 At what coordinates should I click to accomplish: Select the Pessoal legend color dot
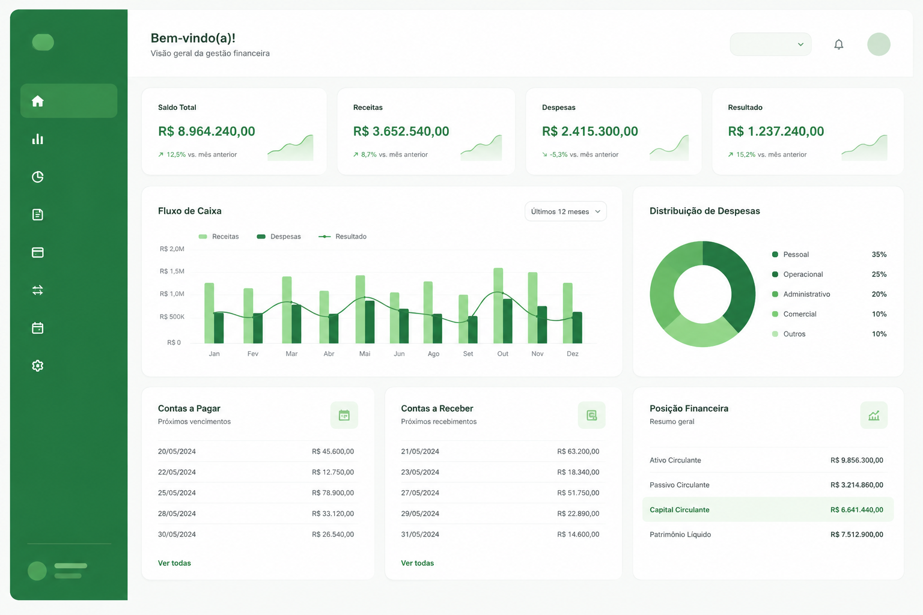pyautogui.click(x=775, y=255)
